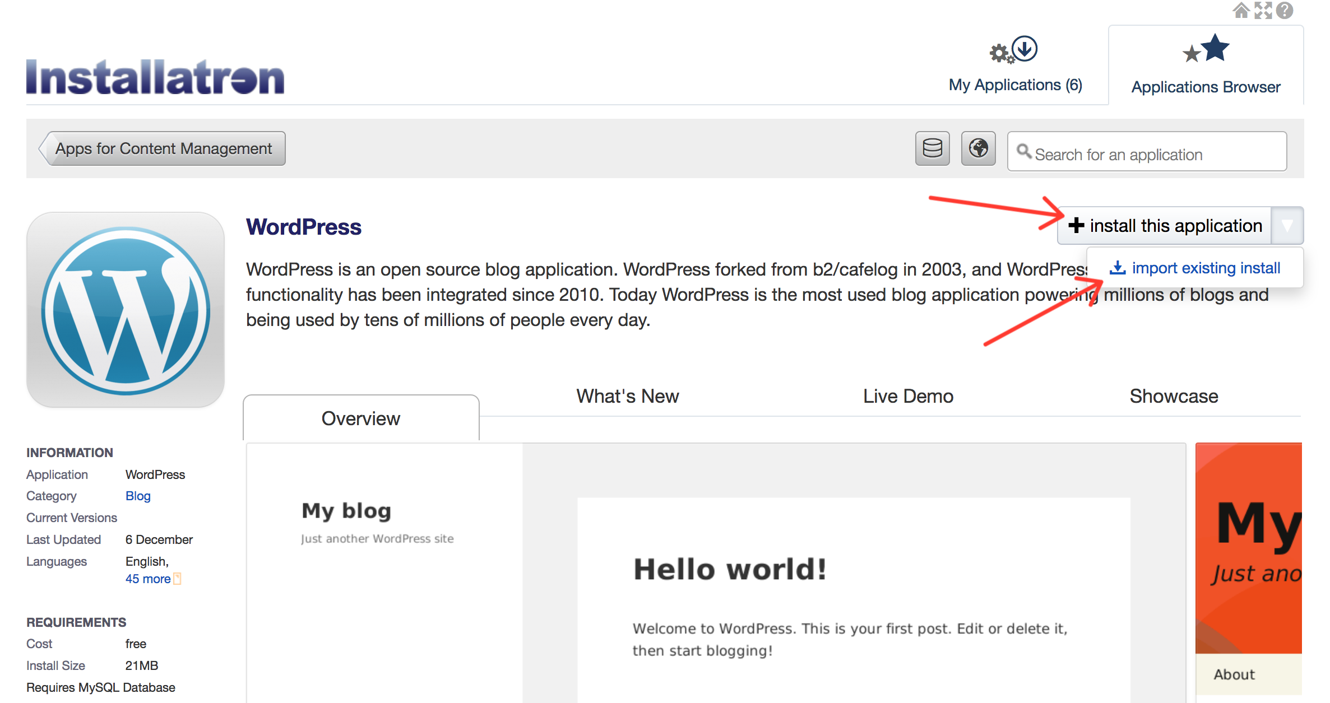
Task: Click the Cost 'free' value
Action: [136, 644]
